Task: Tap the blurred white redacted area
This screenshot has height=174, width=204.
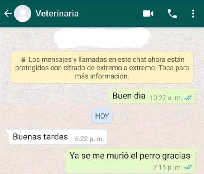Action: point(102,38)
